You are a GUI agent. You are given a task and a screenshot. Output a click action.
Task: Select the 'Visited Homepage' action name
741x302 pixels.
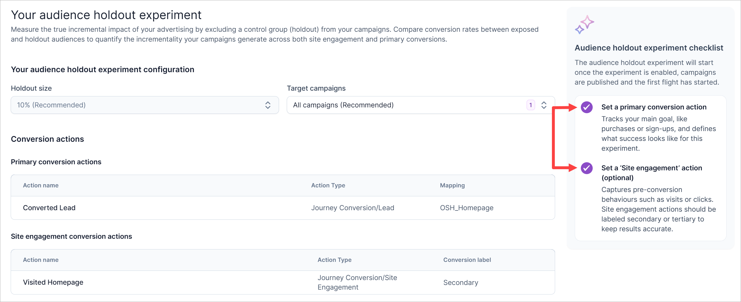click(x=53, y=282)
